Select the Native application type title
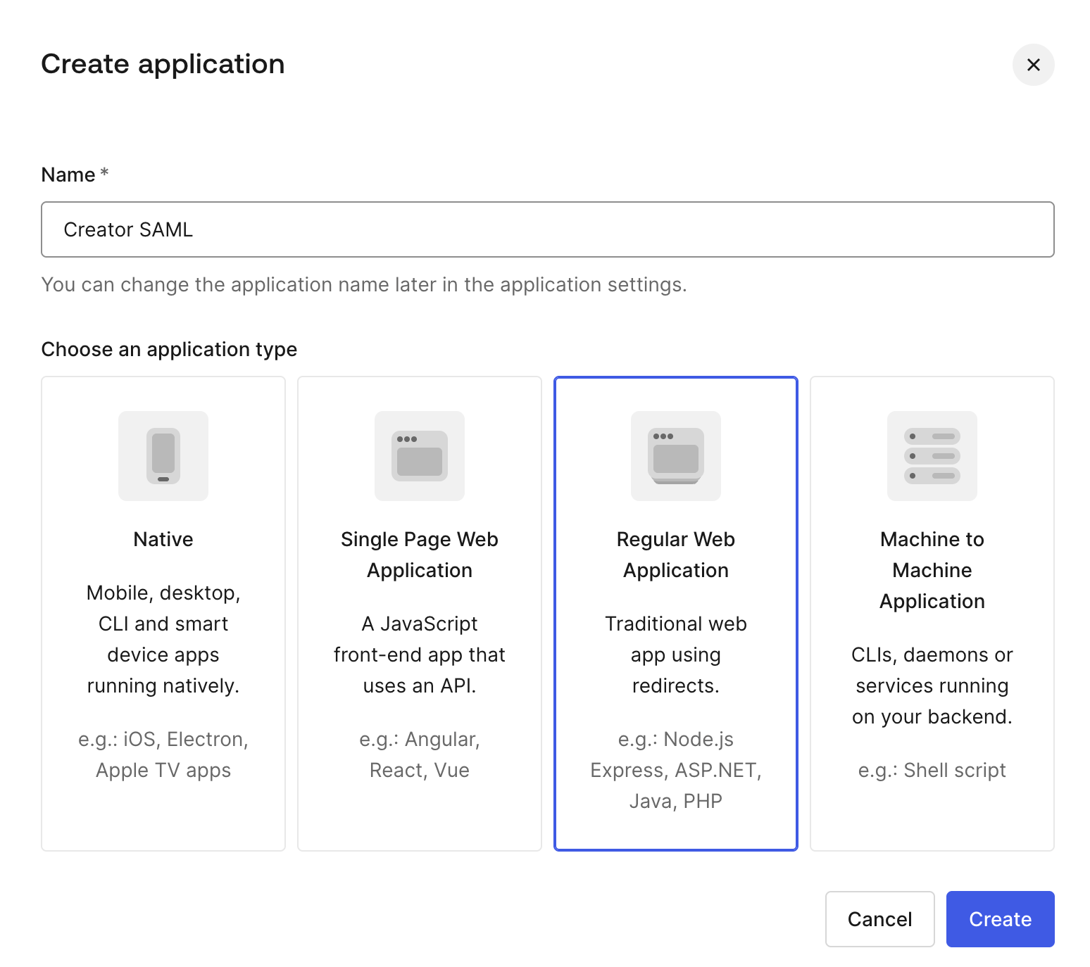 point(163,539)
